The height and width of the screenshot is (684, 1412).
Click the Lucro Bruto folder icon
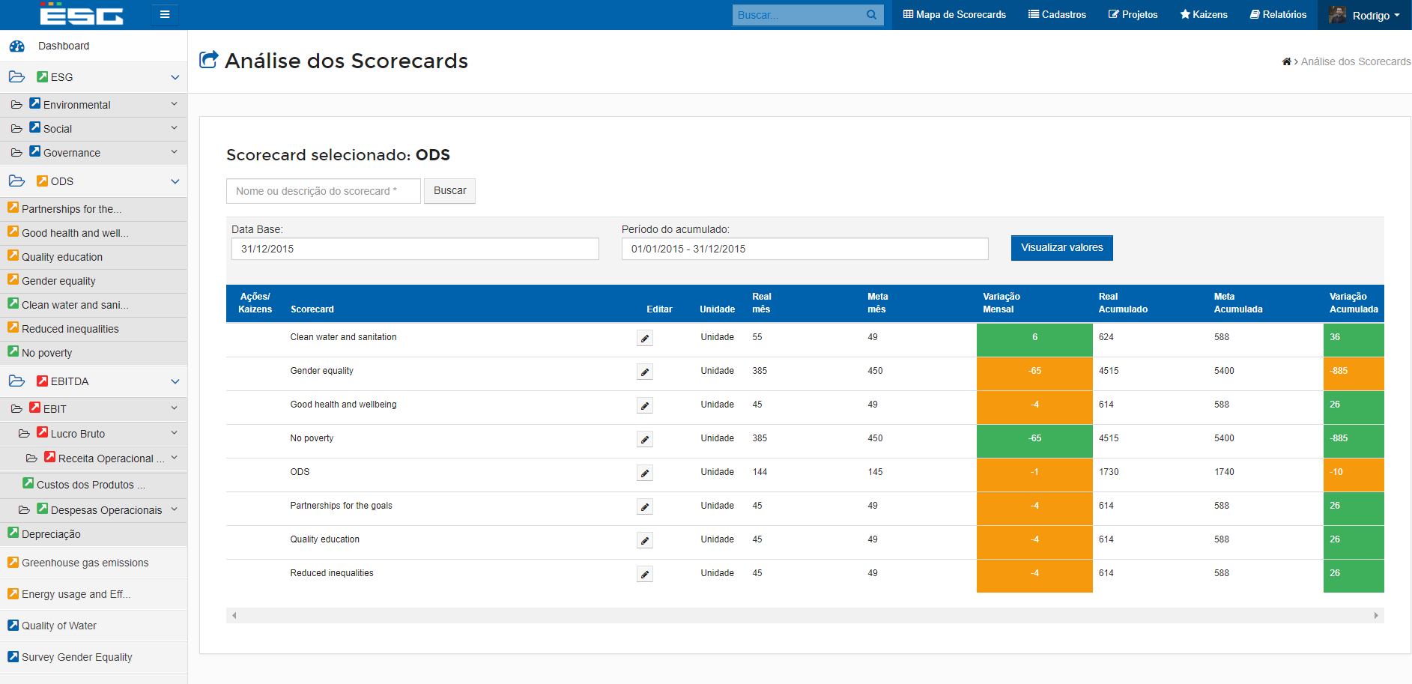(x=24, y=434)
